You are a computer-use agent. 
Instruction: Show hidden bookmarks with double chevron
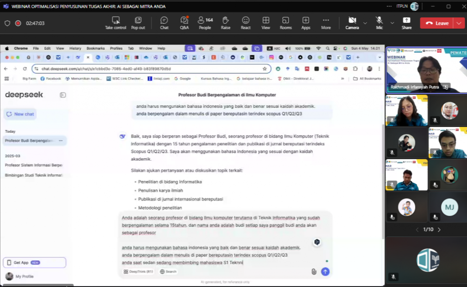[342, 78]
